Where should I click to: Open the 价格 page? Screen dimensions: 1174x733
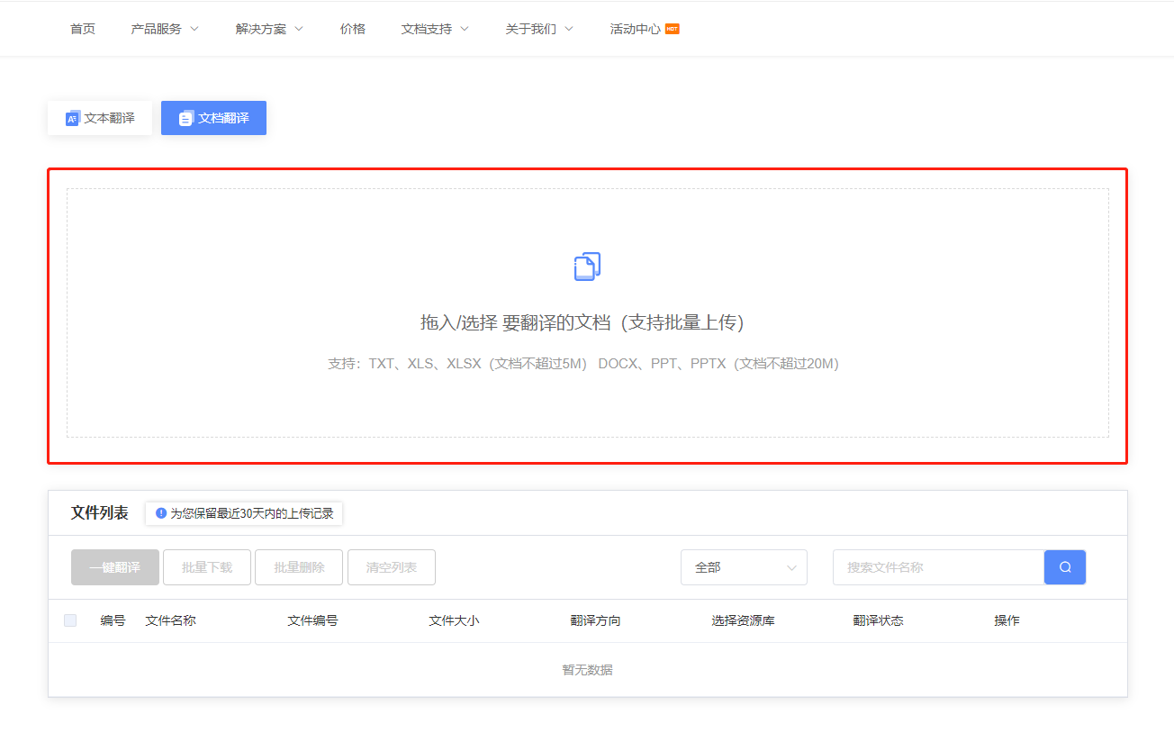[353, 29]
